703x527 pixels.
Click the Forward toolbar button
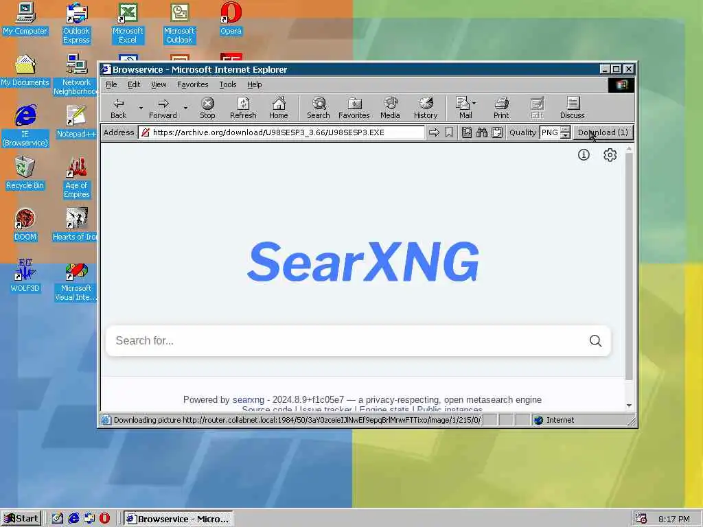click(x=163, y=108)
